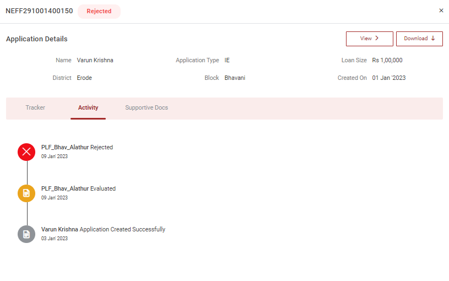Image resolution: width=449 pixels, height=281 pixels.
Task: Click application ID NEFF291001400150
Action: (39, 11)
